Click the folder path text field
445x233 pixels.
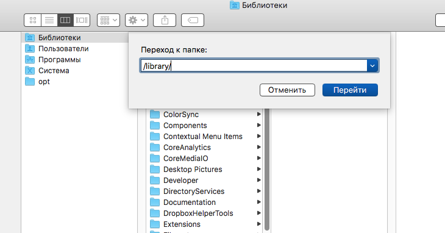click(254, 66)
